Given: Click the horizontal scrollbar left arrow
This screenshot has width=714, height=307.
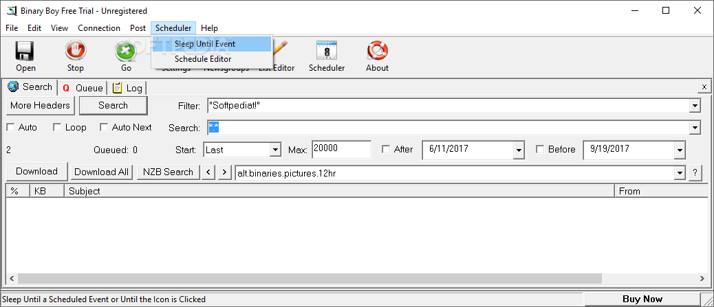Looking at the screenshot, I should click(12, 278).
